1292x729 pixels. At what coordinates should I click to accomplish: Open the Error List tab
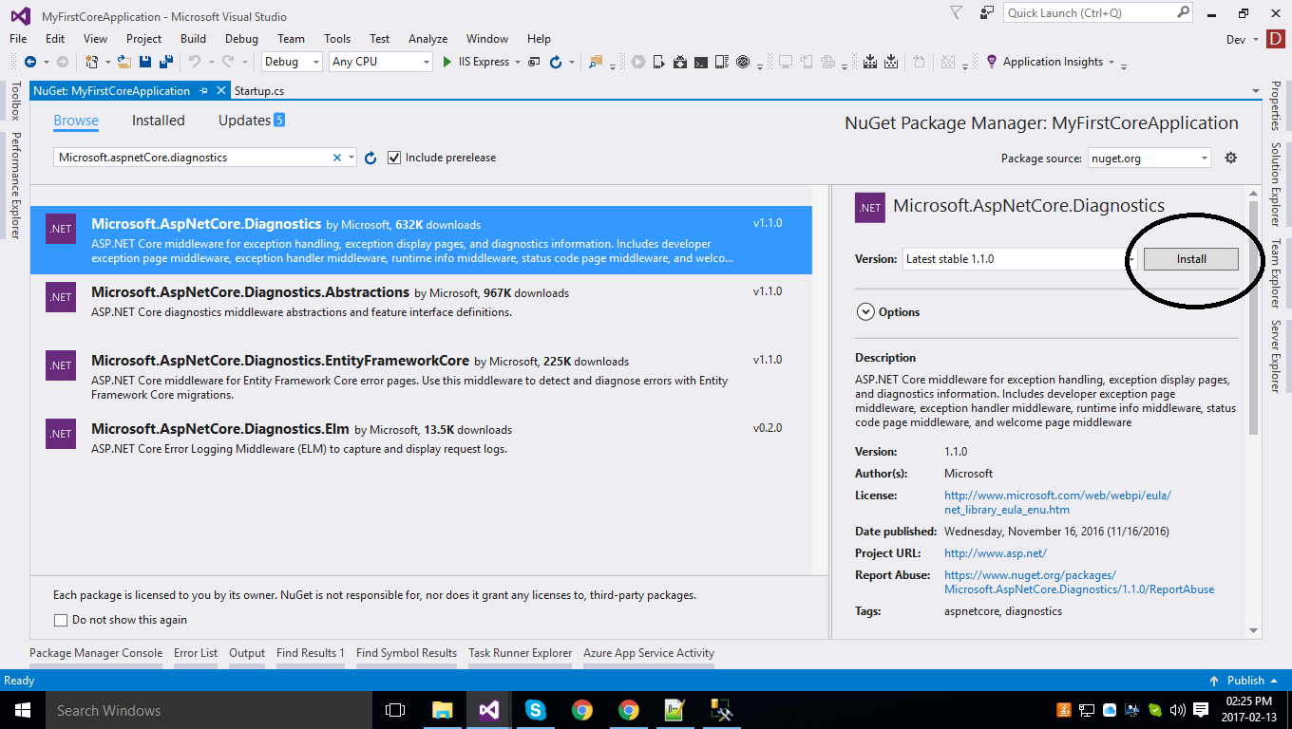point(196,653)
